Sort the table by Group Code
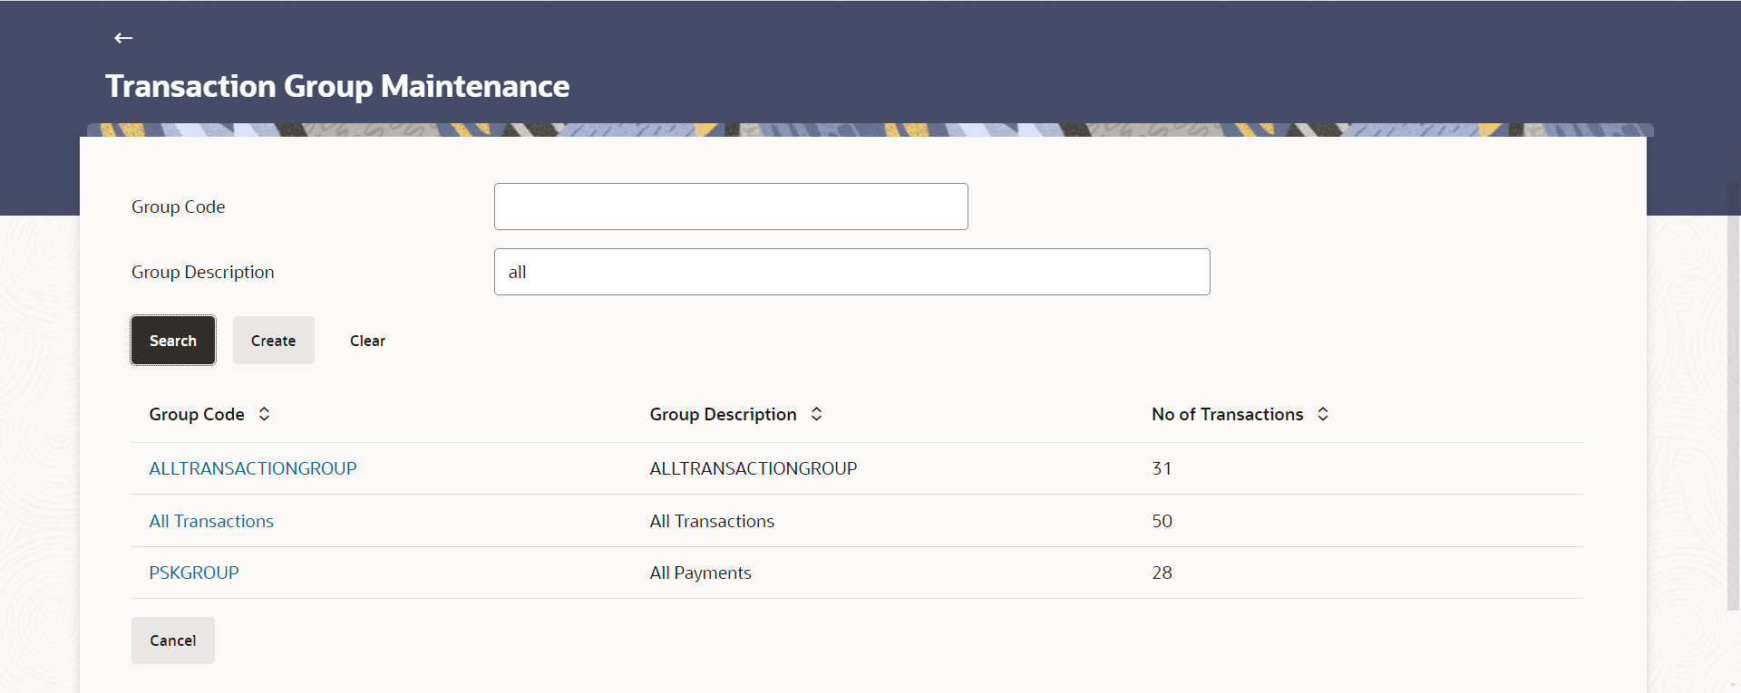This screenshot has height=693, width=1741. tap(264, 414)
